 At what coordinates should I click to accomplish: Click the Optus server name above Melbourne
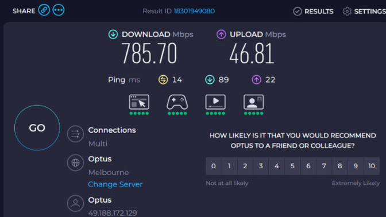point(100,159)
